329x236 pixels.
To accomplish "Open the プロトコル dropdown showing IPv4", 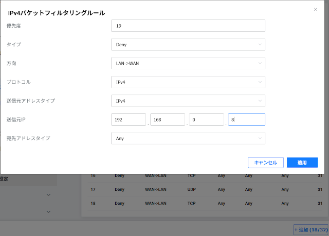I will click(x=188, y=82).
